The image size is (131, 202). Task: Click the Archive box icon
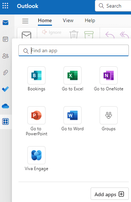coord(89,35)
